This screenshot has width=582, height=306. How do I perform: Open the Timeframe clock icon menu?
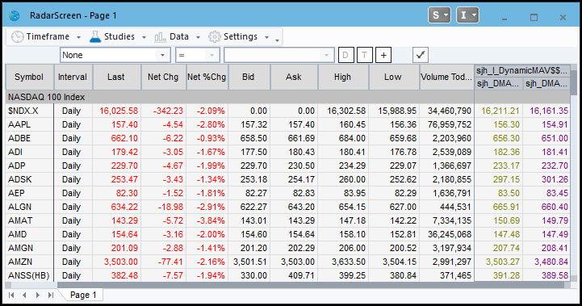[x=17, y=37]
